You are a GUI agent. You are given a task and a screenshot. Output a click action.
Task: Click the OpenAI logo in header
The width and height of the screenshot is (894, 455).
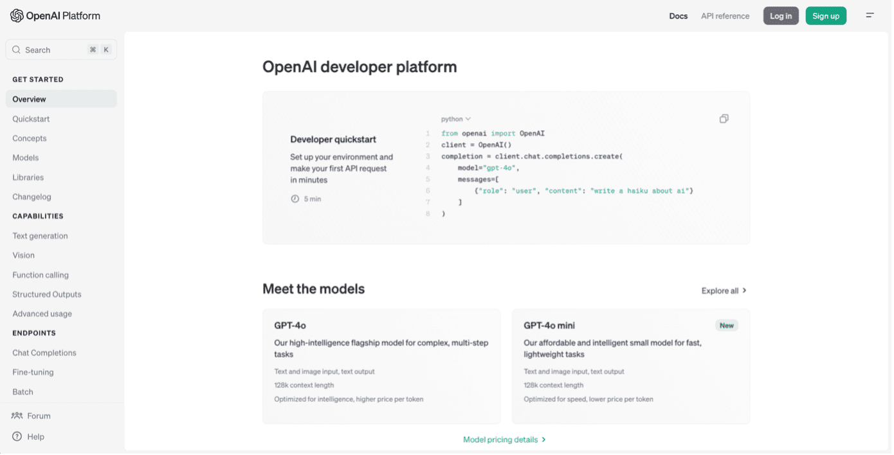coord(55,16)
